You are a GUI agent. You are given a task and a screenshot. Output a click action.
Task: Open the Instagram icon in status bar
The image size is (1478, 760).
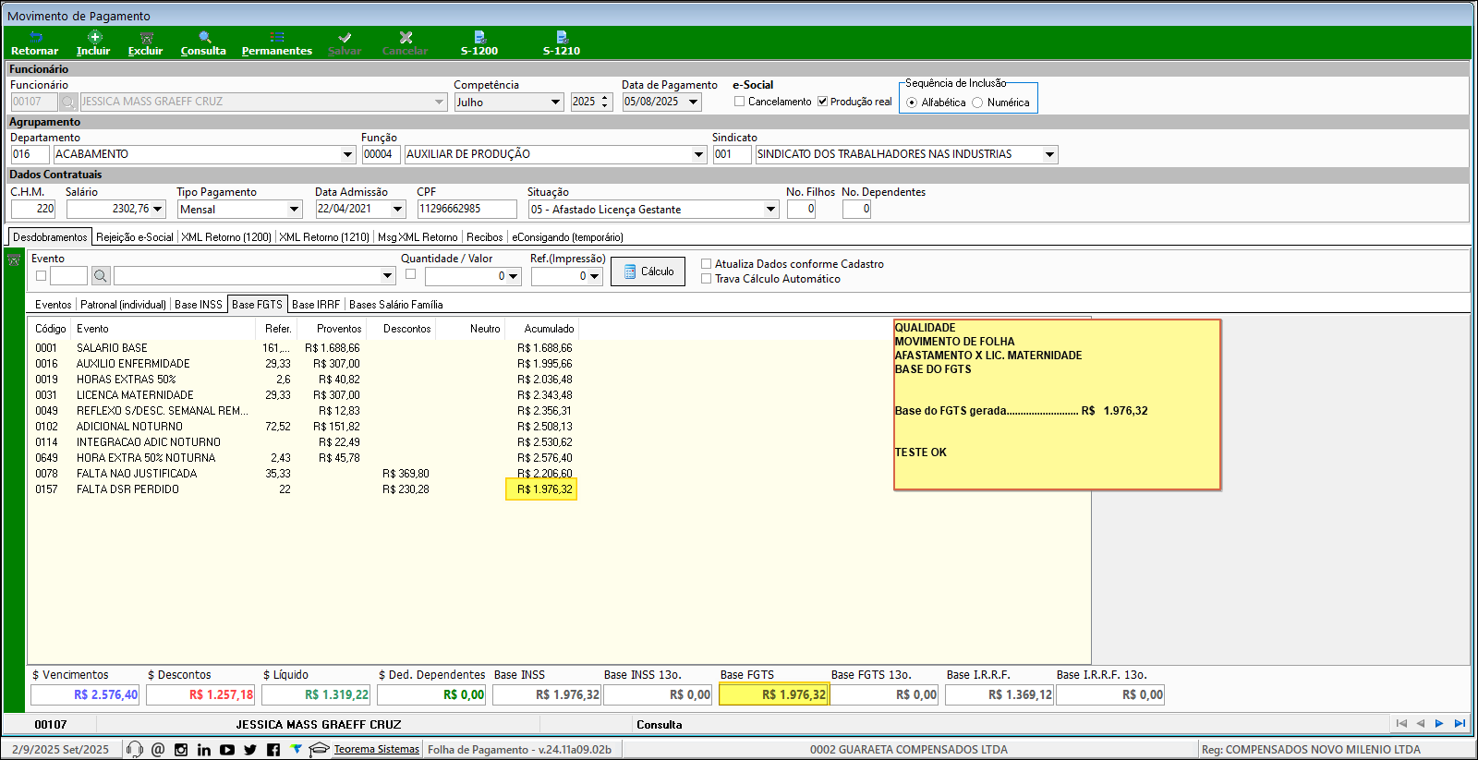pyautogui.click(x=181, y=749)
